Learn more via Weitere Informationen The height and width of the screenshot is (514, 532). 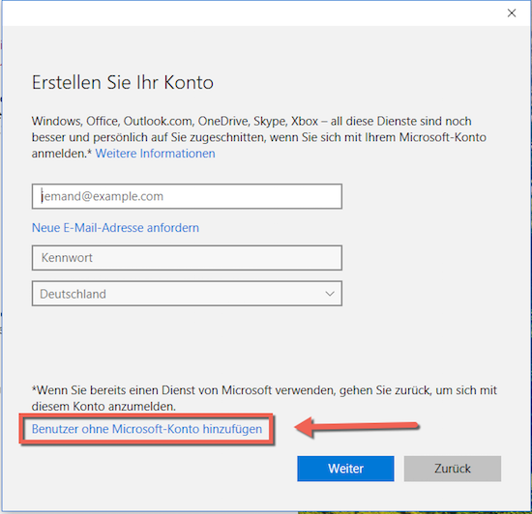click(x=155, y=154)
